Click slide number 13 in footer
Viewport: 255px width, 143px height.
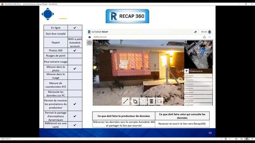(x=210, y=133)
